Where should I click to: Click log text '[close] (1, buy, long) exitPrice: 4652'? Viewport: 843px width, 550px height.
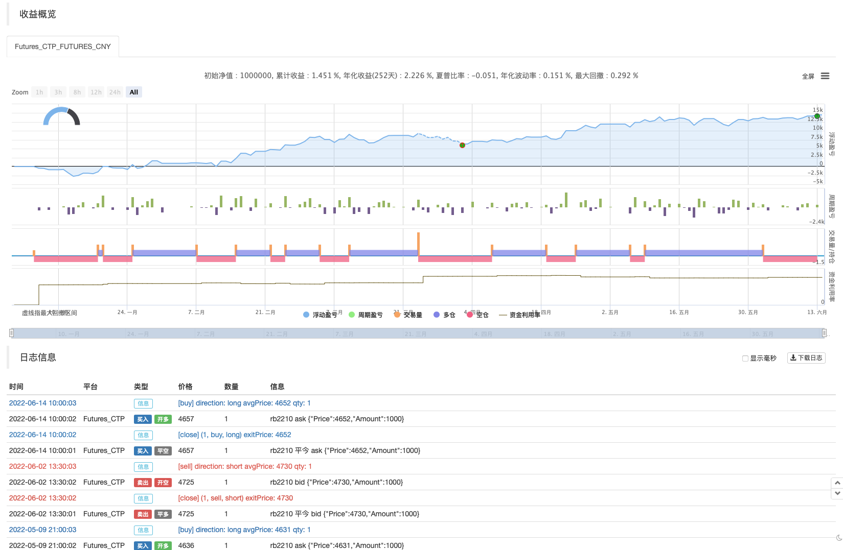pos(235,435)
